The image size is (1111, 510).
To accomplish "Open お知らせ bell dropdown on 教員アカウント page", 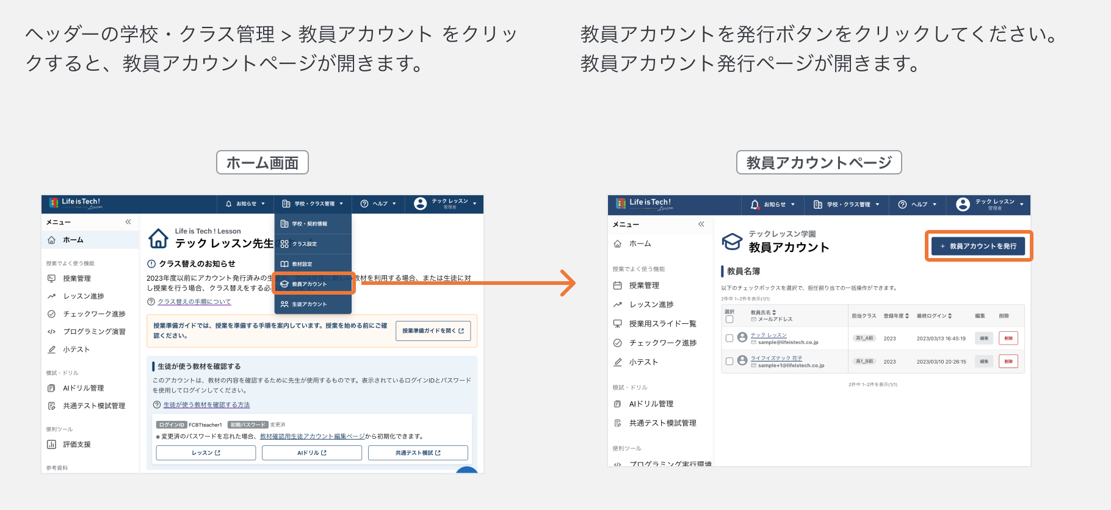I will [x=772, y=204].
